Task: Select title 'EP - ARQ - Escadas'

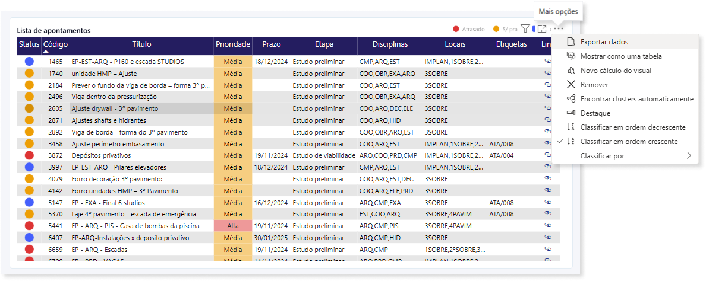Action: click(x=99, y=249)
